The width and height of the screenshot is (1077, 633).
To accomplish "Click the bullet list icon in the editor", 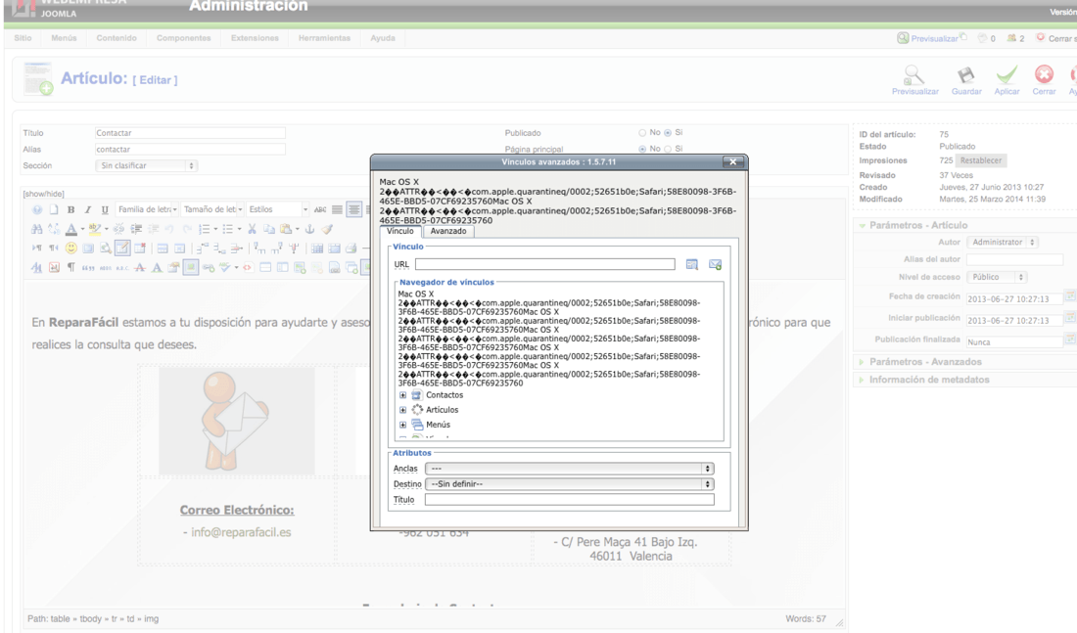I will [228, 229].
